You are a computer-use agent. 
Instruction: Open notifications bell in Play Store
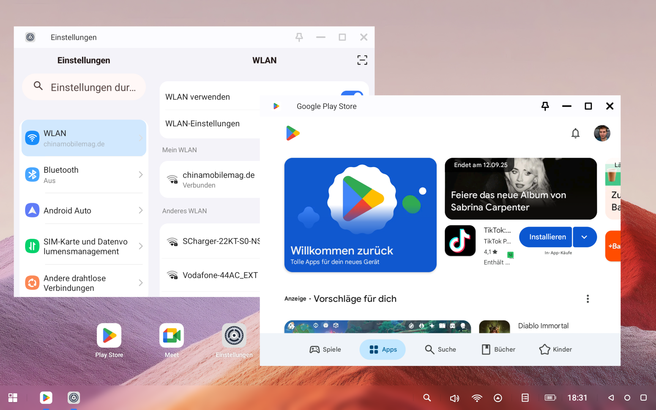(576, 133)
